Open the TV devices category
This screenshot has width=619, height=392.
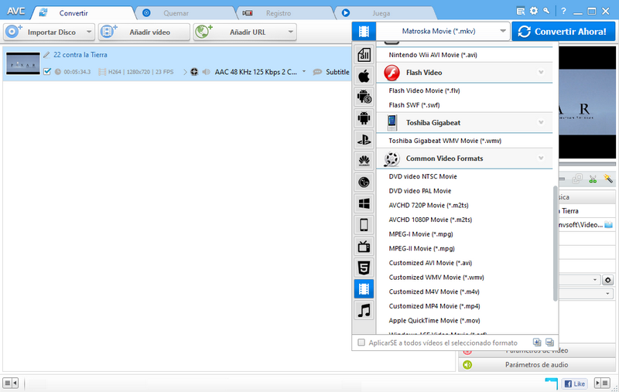[364, 247]
